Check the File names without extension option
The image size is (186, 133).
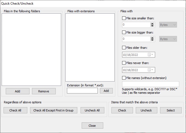pyautogui.click(x=124, y=78)
